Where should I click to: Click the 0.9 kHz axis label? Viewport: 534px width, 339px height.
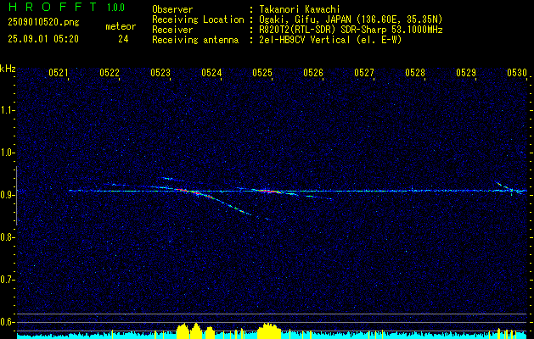(7, 195)
